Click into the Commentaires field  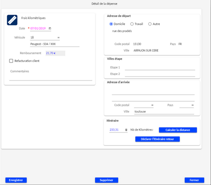[x=51, y=78]
